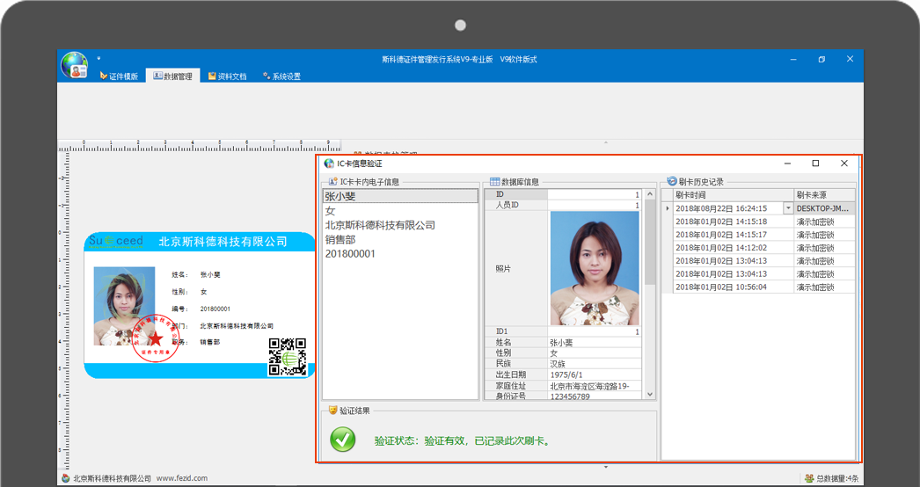Click the photo in the database info panel
Screen dimensions: 920x487
pyautogui.click(x=595, y=268)
